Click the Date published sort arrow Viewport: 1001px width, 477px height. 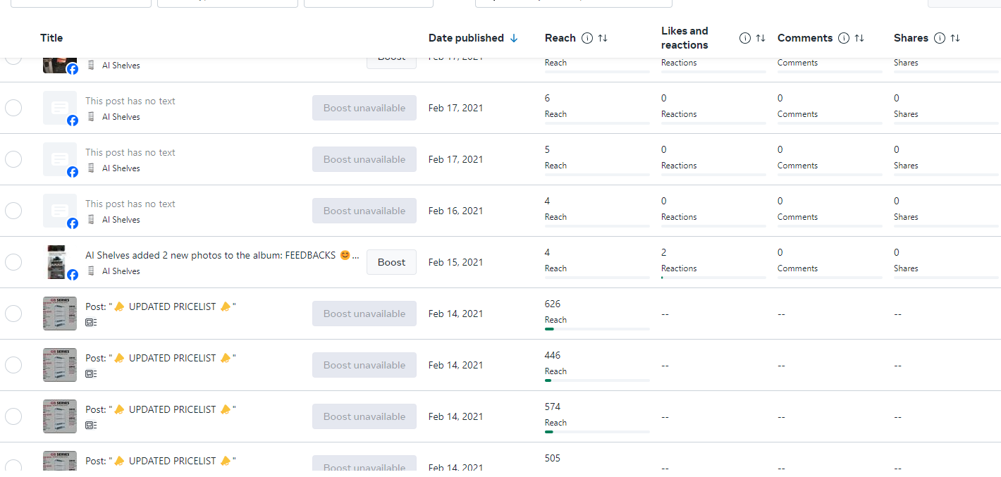click(x=514, y=38)
